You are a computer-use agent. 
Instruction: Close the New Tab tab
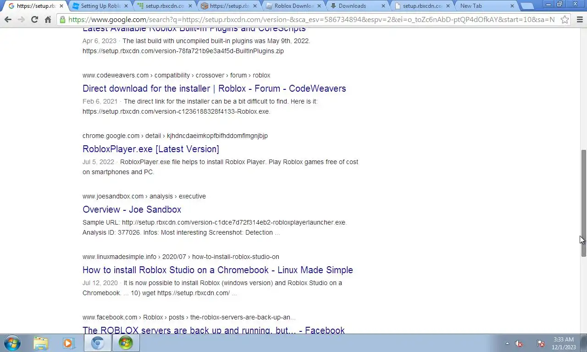(x=512, y=6)
